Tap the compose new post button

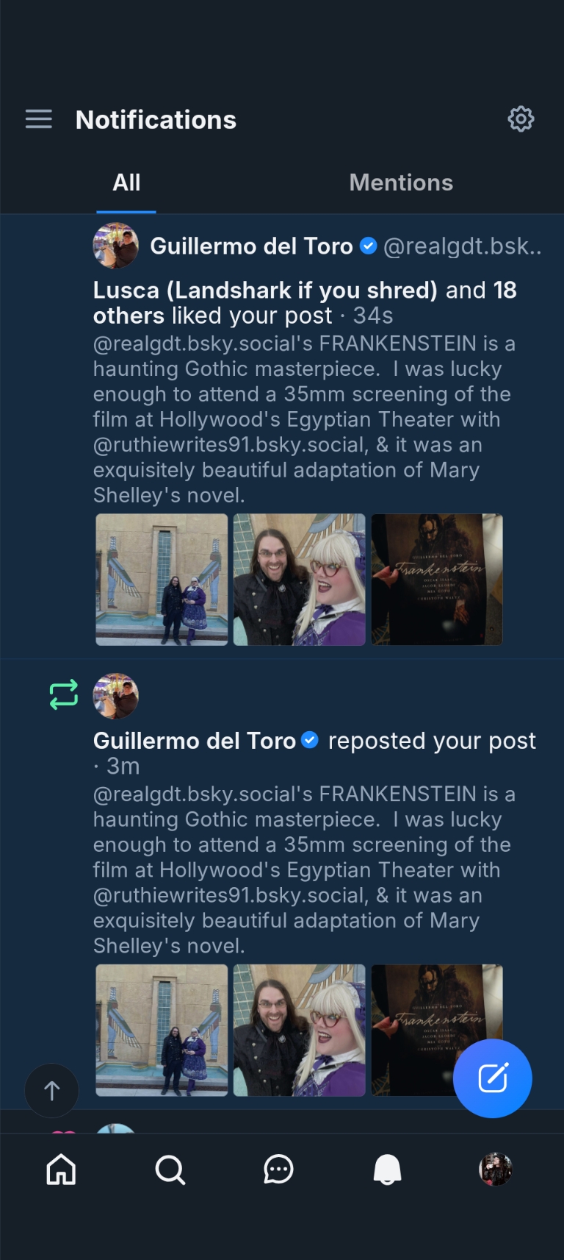pos(492,1078)
